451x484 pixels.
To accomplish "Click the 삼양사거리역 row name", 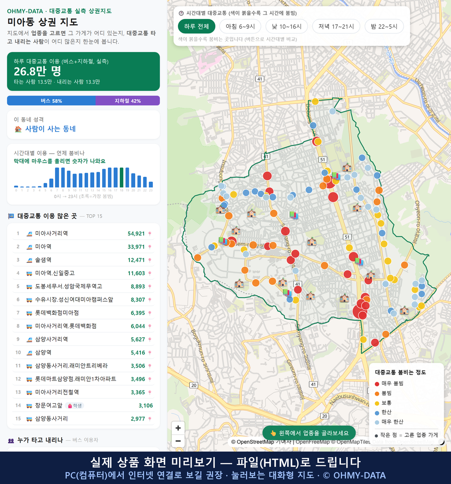I will [52, 339].
